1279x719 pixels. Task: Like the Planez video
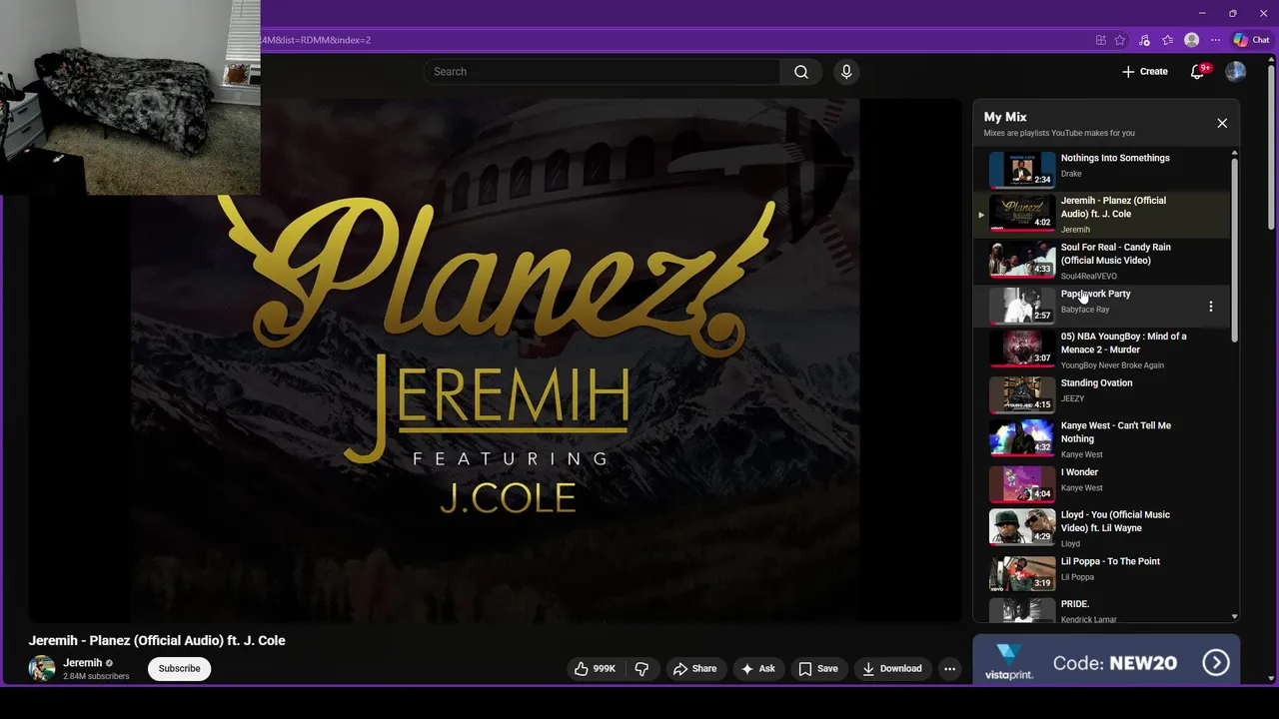point(595,668)
